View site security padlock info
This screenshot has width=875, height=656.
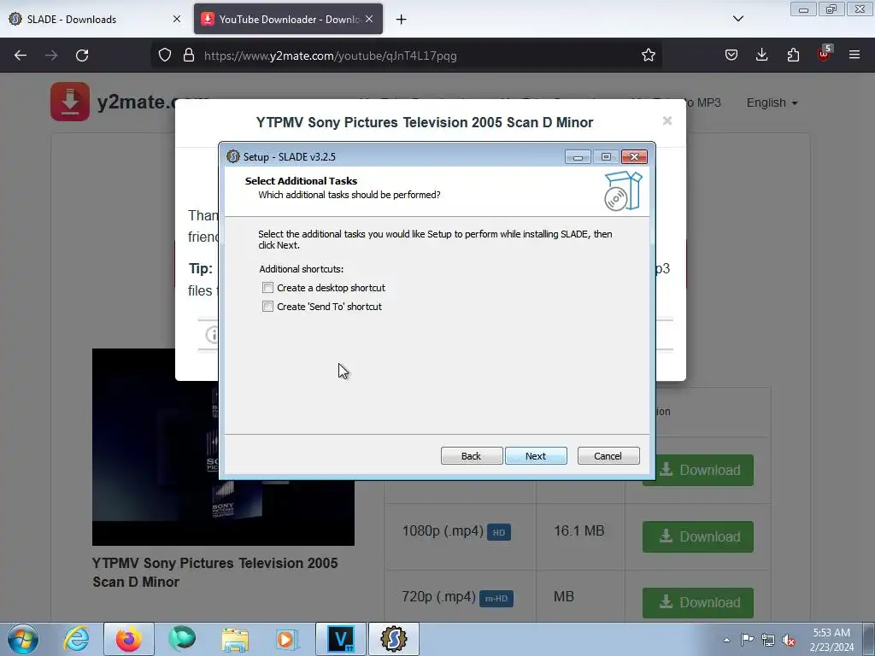[189, 56]
